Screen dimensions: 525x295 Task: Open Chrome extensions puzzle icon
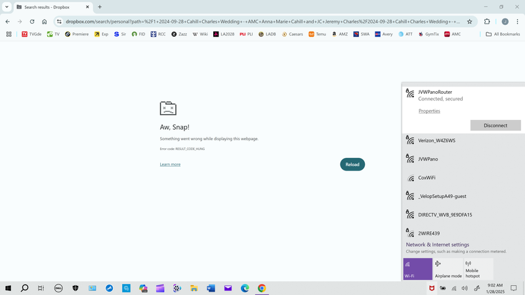click(x=487, y=22)
